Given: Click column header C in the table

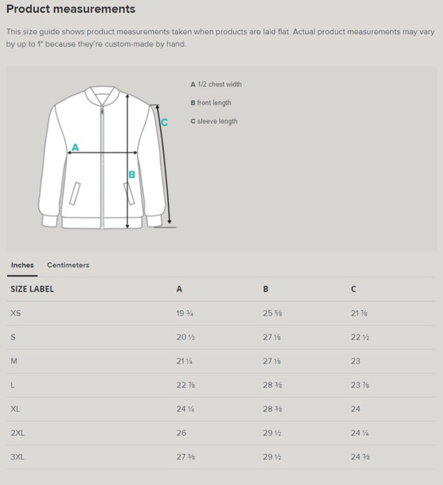Looking at the screenshot, I should [x=354, y=289].
